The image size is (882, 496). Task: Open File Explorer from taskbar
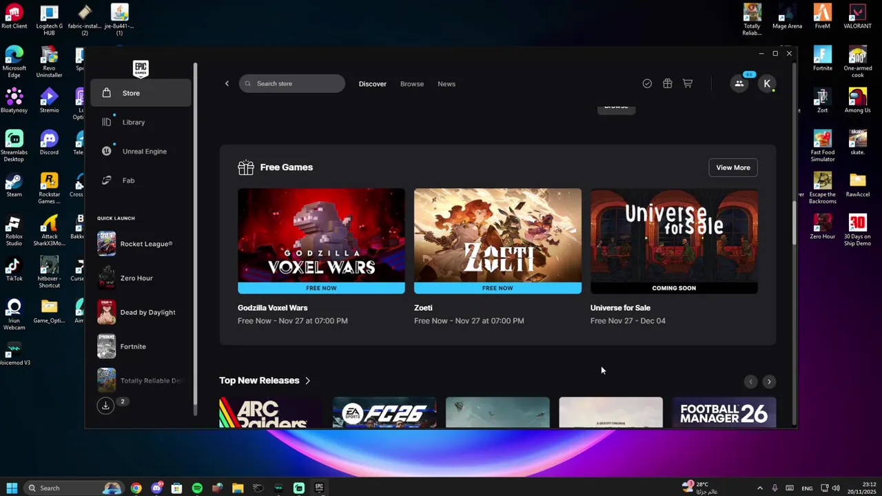238,488
